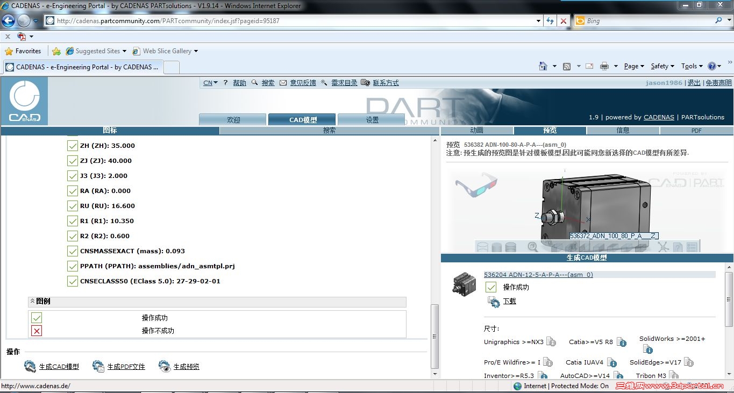Toggle the ZH (ZH): 35.000 checkbox
The width and height of the screenshot is (734, 393).
(72, 146)
